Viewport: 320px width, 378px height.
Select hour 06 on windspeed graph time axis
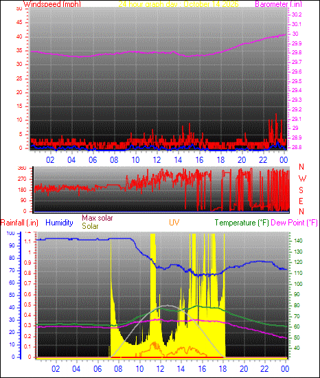click(93, 160)
